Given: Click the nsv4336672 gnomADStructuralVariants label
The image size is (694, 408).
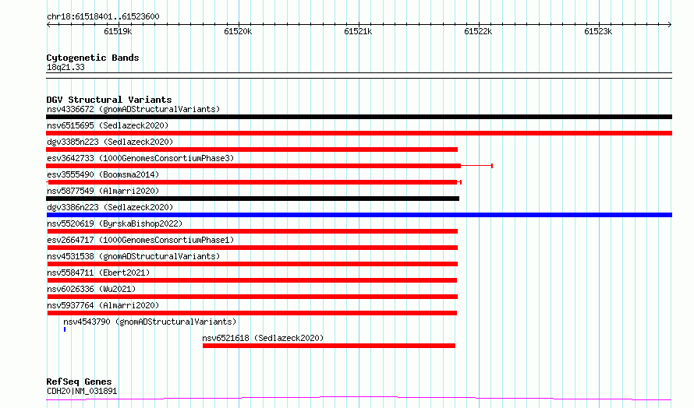Looking at the screenshot, I should pos(133,109).
